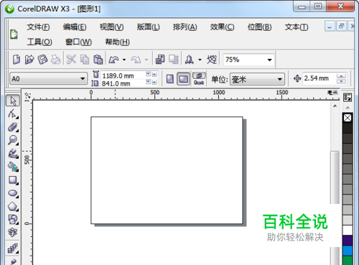Open the 位图(B) menu
359x265 pixels.
[x=259, y=27]
